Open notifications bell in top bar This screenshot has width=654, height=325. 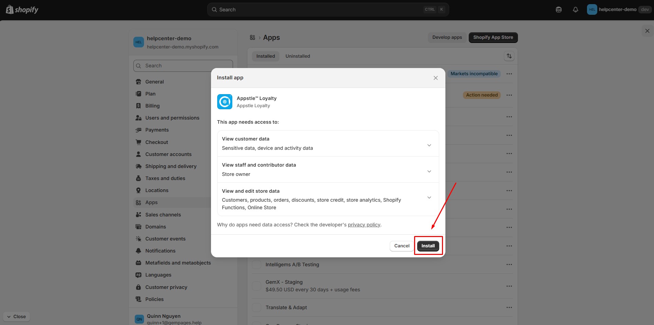(575, 10)
